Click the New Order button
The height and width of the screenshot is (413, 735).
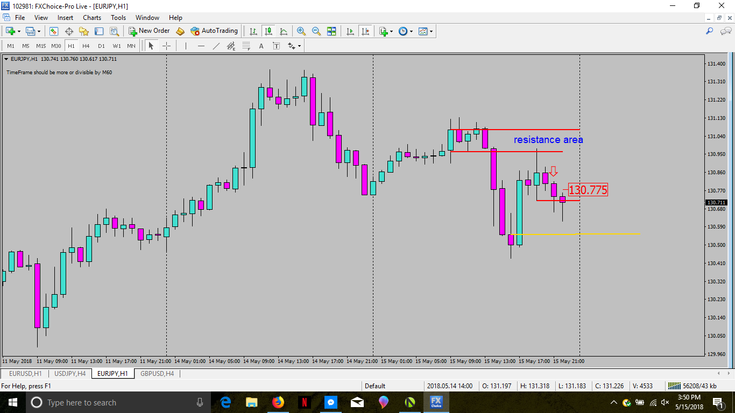[149, 31]
